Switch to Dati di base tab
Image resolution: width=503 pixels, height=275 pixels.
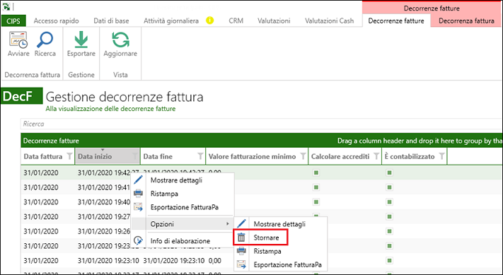point(111,21)
